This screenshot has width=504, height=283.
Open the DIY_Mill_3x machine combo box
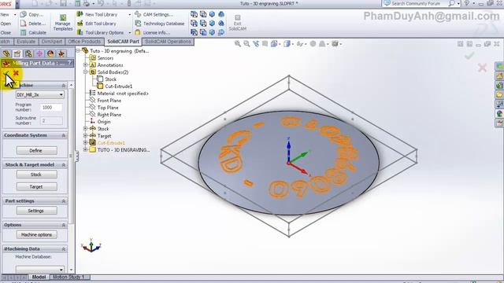(x=40, y=94)
